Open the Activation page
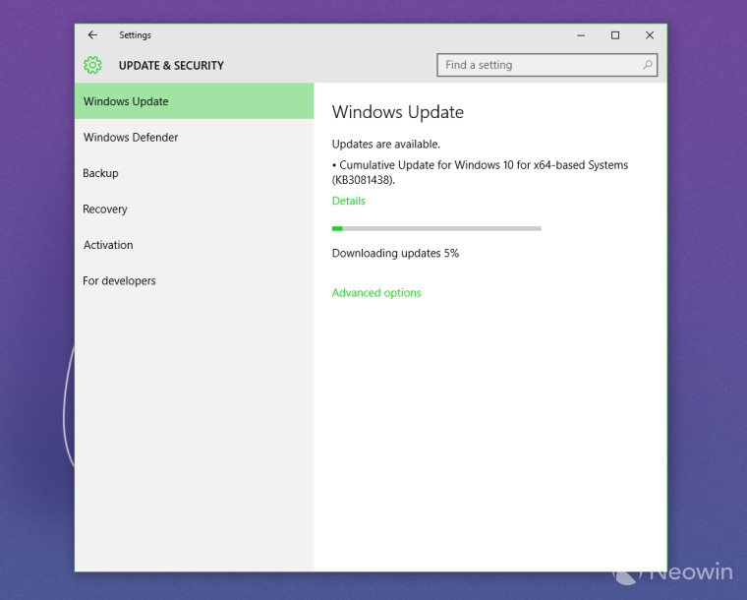 pyautogui.click(x=195, y=245)
